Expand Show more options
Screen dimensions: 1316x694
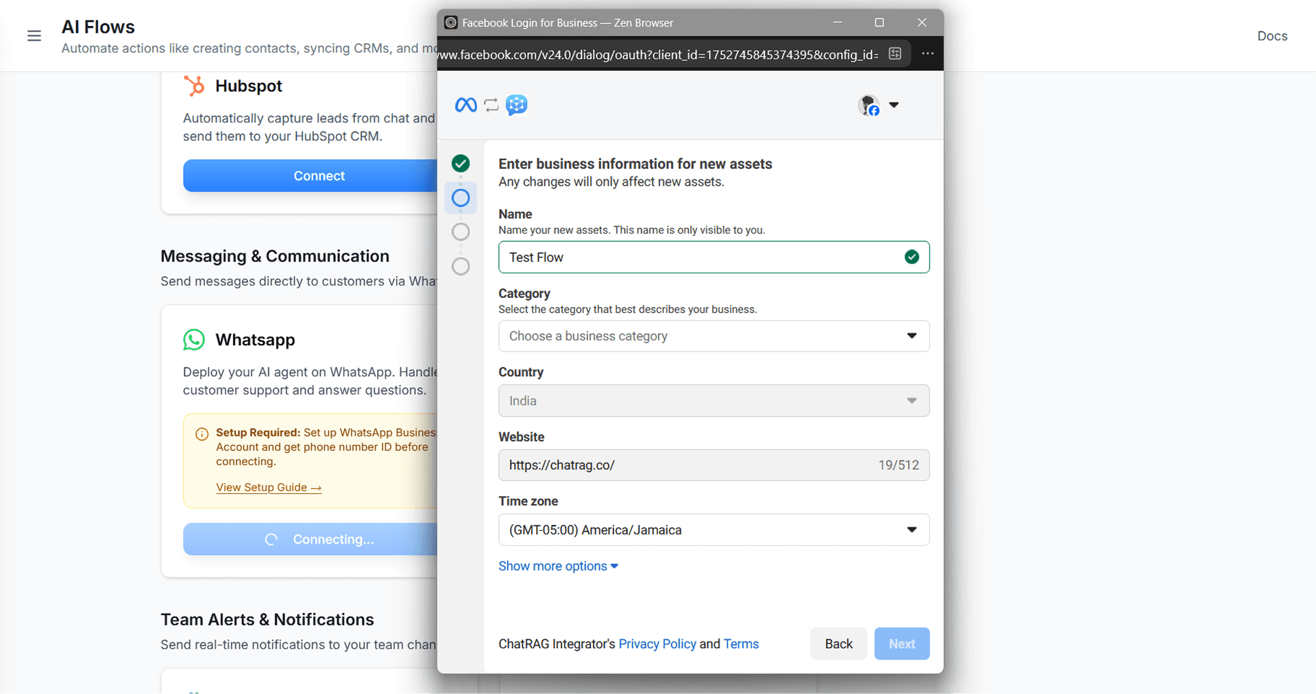pyautogui.click(x=558, y=567)
